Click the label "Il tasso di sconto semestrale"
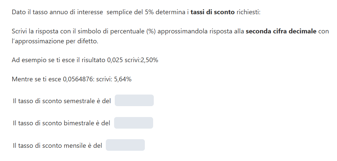 (x=62, y=101)
